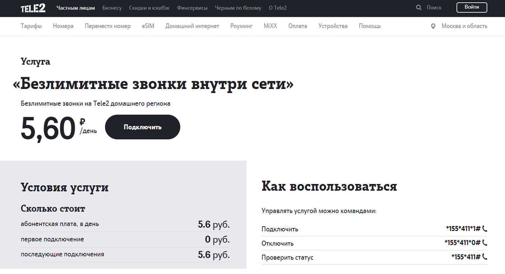Click the «Безлимитные звонки внутри сети» heading

[x=153, y=84]
